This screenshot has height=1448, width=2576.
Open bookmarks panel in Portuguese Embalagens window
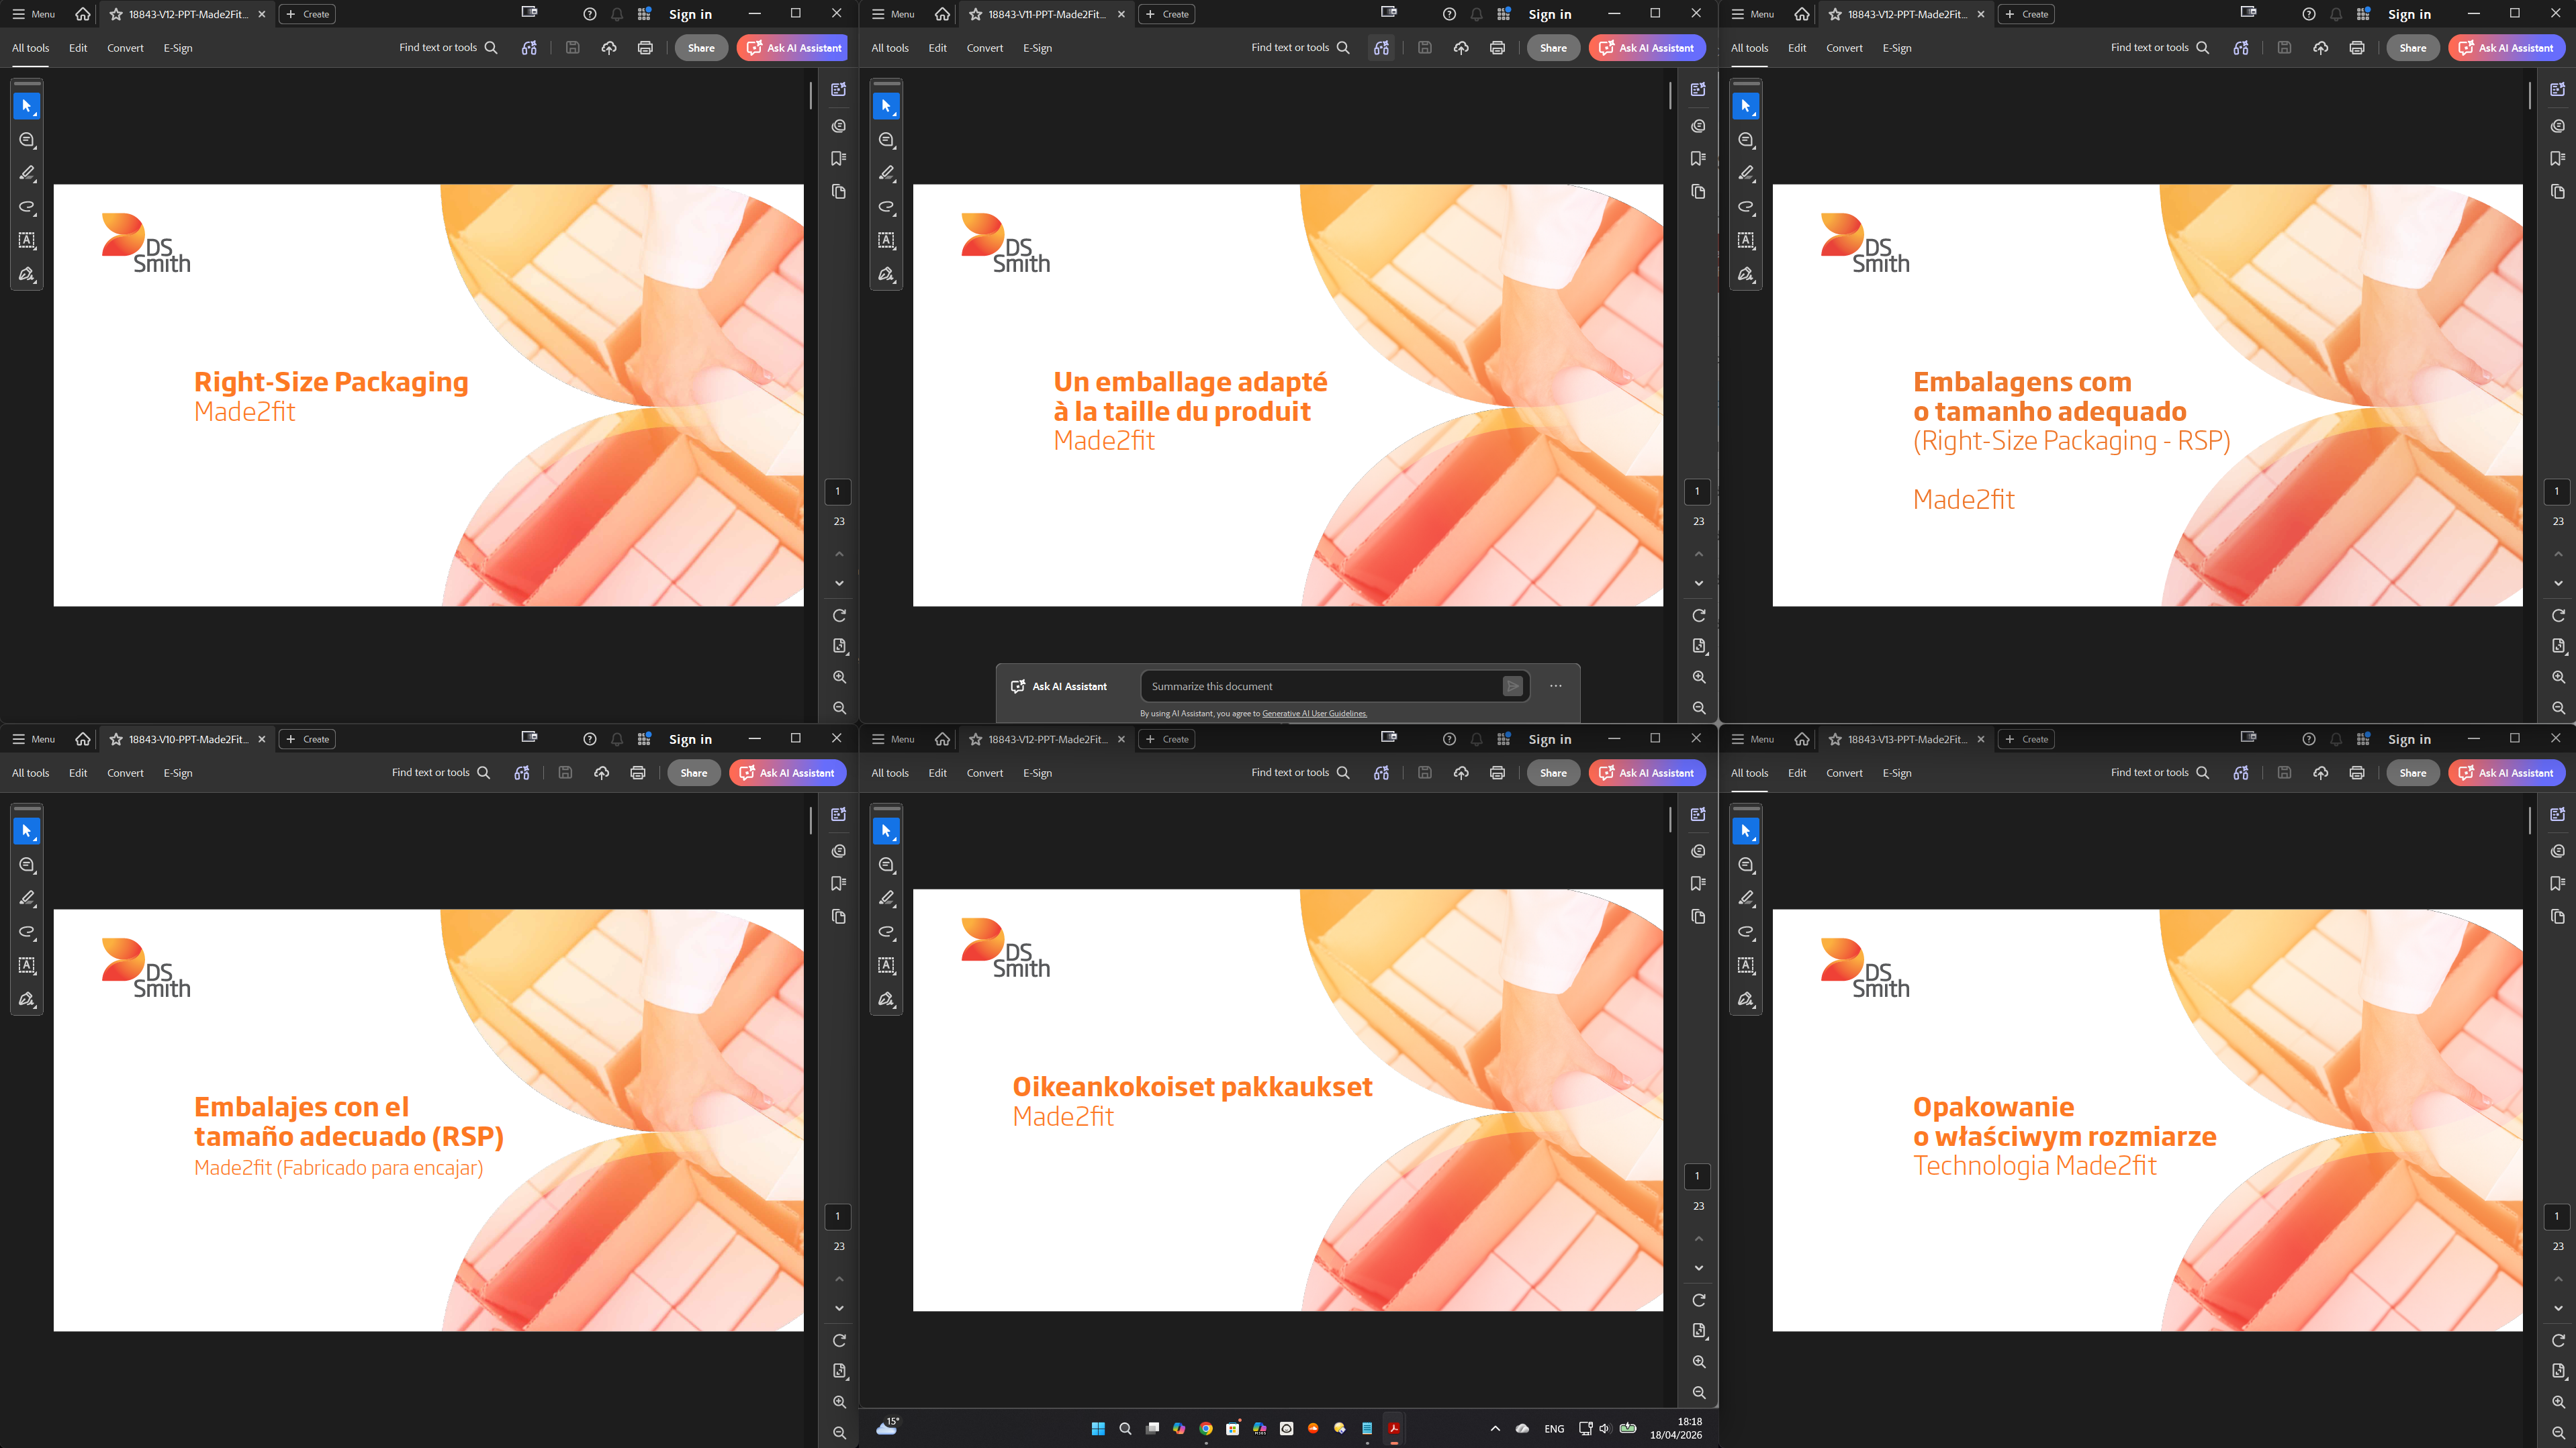click(x=2557, y=158)
